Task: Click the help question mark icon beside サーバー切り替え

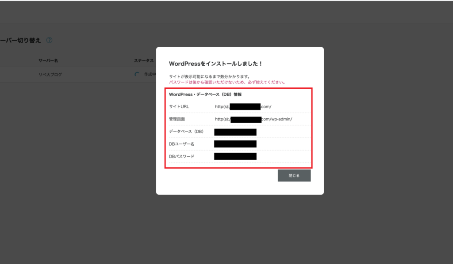Action: tap(50, 40)
